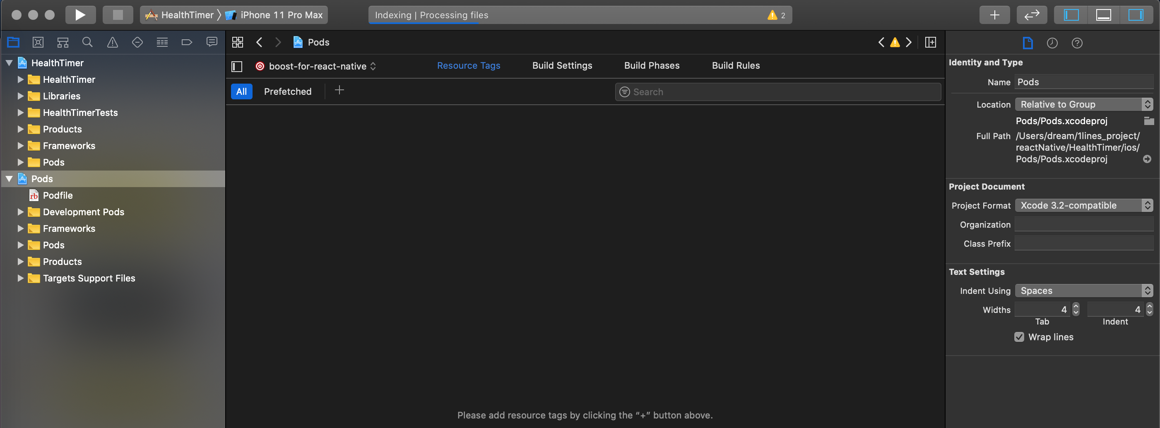Image resolution: width=1160 pixels, height=428 pixels.
Task: Choose iPhone 11 Pro Max destination
Action: (274, 15)
